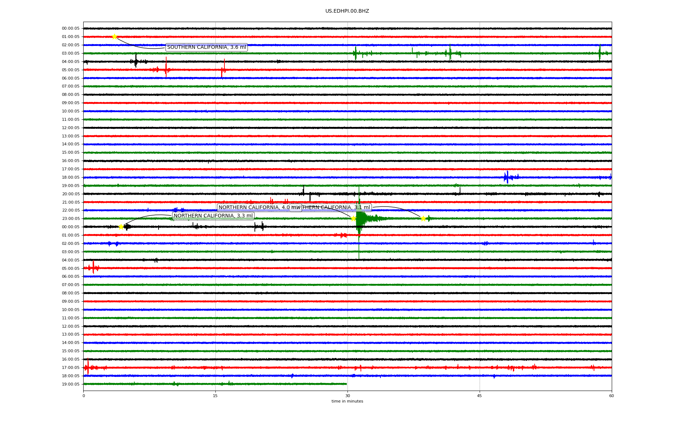The width and height of the screenshot is (695, 434).
Task: Select the 21:00:05 trace time label
Action: click(x=71, y=202)
